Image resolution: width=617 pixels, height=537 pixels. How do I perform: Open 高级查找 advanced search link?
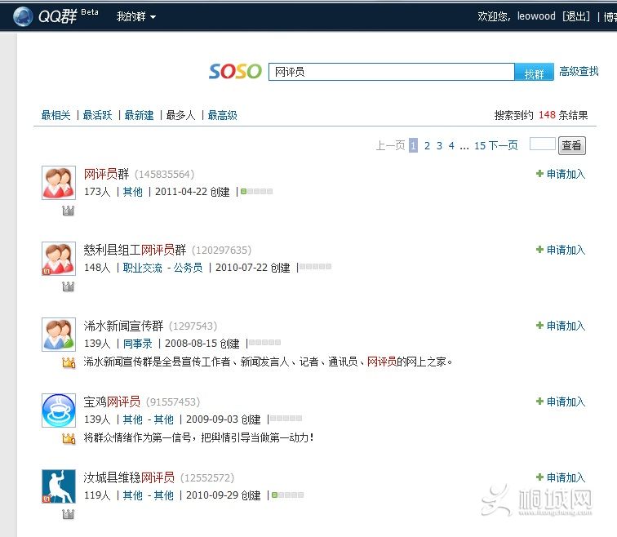point(579,72)
